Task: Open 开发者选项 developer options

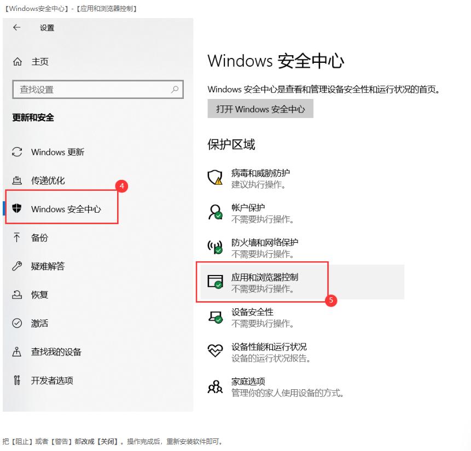Action: click(52, 380)
